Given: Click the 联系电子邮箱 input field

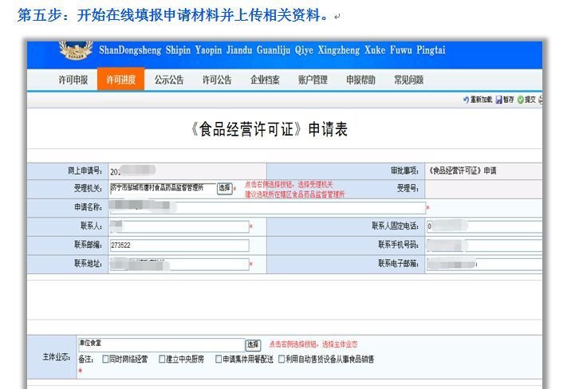Looking at the screenshot, I should (484, 265).
